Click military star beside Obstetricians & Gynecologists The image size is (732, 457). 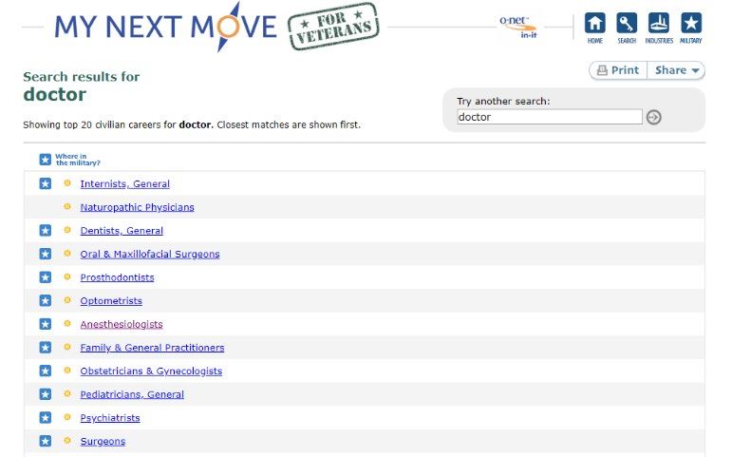[45, 371]
